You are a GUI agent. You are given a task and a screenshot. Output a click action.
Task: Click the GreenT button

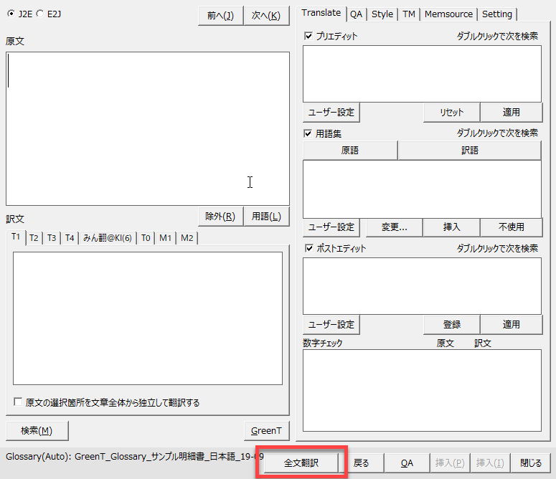(266, 431)
